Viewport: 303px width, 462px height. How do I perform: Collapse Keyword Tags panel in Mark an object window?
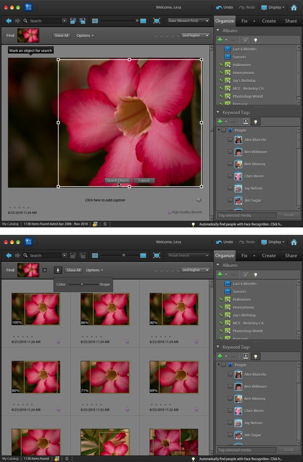[x=218, y=112]
